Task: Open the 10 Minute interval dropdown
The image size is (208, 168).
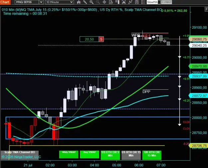Action: pos(60,2)
